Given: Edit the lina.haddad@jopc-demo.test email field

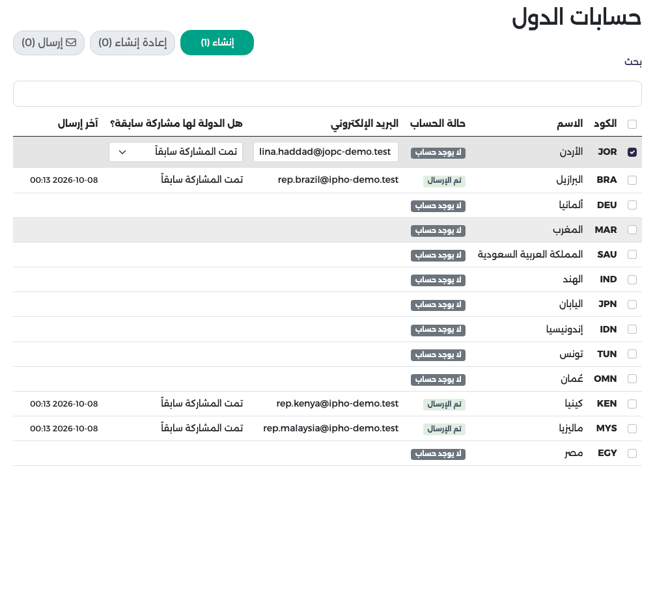Looking at the screenshot, I should [326, 152].
